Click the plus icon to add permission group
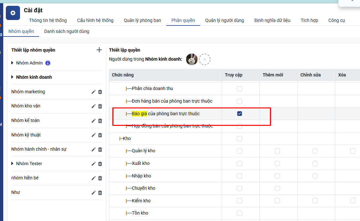 [99, 50]
